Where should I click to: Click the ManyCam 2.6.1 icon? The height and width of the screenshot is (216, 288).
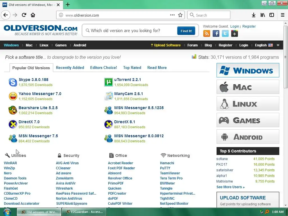click(x=109, y=96)
